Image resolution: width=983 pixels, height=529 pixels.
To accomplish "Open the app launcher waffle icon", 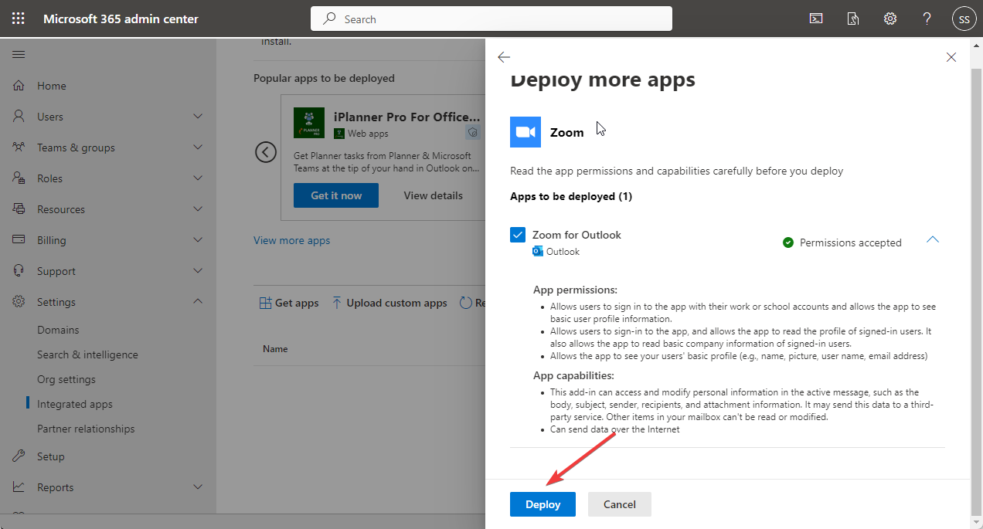I will point(19,19).
